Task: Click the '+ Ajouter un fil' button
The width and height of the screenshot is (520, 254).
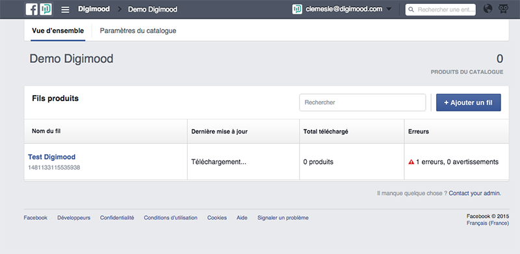Action: tap(468, 102)
